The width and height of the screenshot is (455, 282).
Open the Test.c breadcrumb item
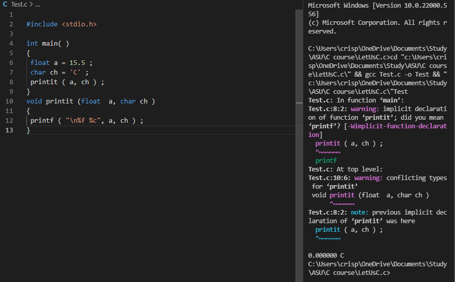(x=19, y=5)
